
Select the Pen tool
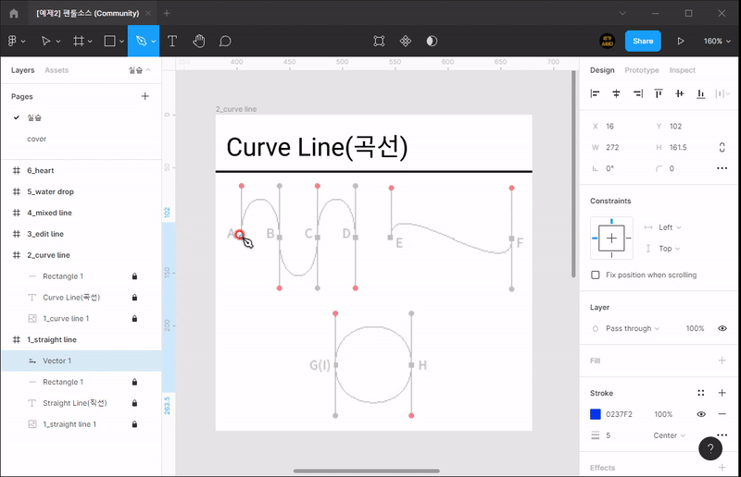(141, 41)
